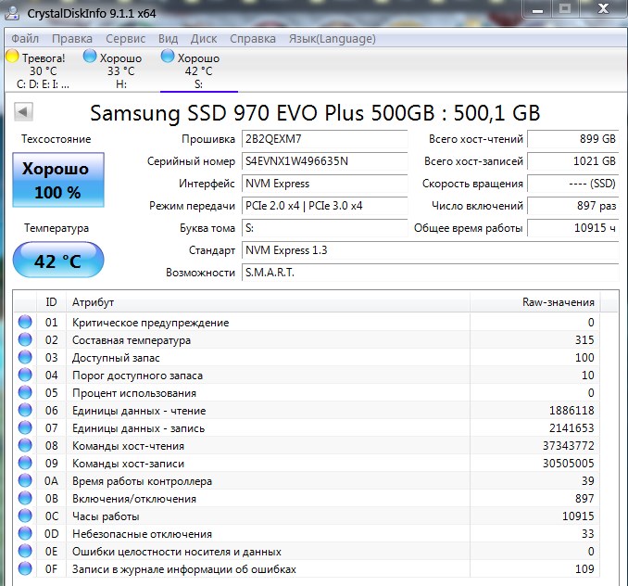Select row Небезопасные отключения
This screenshot has height=586, width=628.
[x=307, y=534]
